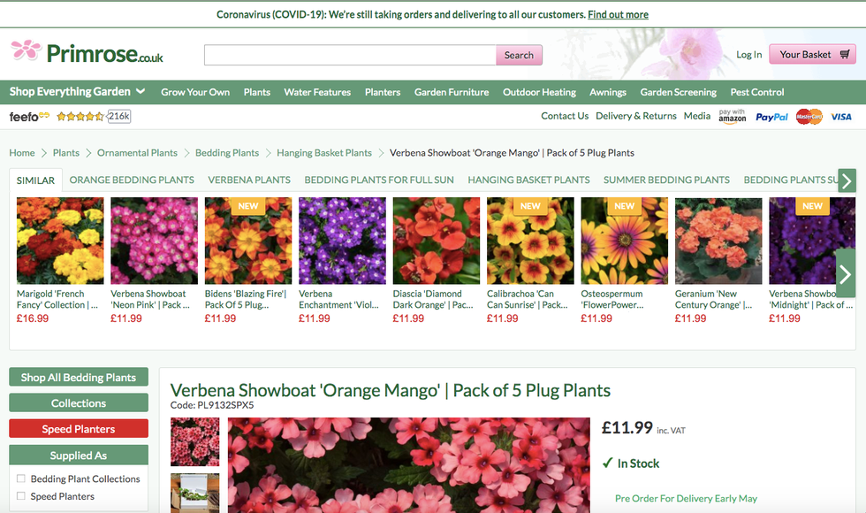Click the feefo star rating badge
This screenshot has width=866, height=513.
pyautogui.click(x=80, y=117)
